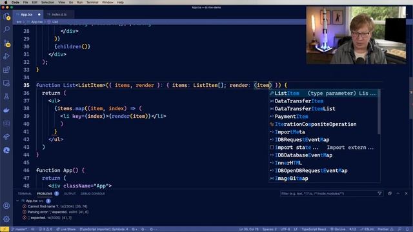The width and height of the screenshot is (413, 232).
Task: Click the UTF-8 encoding status item
Action: [285, 229]
